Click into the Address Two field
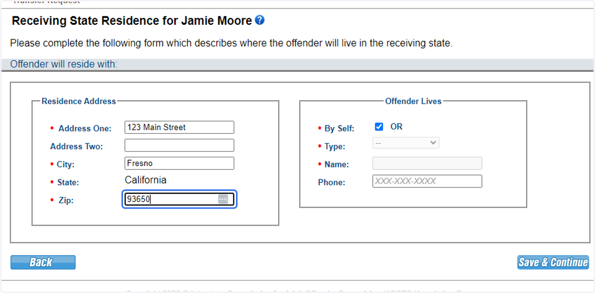This screenshot has width=595, height=293. click(x=179, y=145)
